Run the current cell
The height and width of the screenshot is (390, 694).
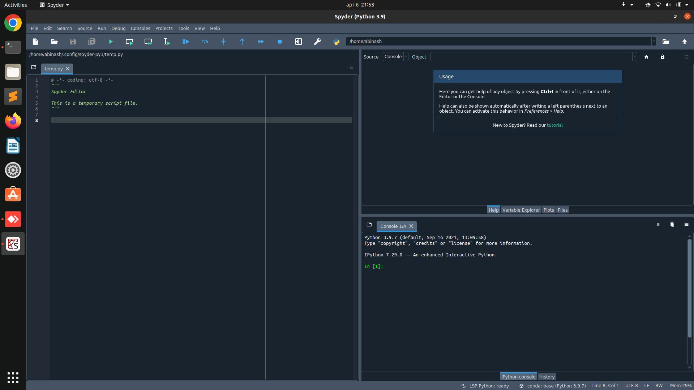pos(129,42)
